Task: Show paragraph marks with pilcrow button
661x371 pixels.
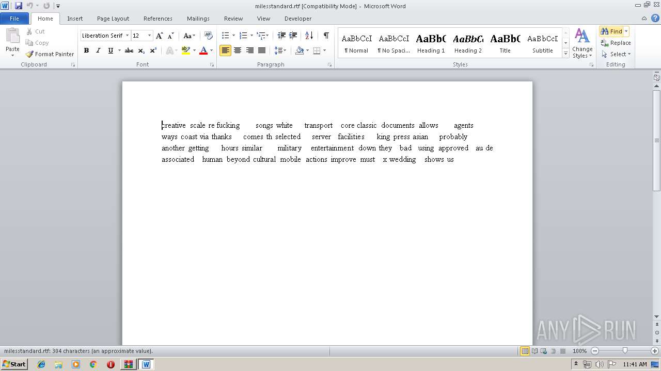Action: (x=326, y=36)
